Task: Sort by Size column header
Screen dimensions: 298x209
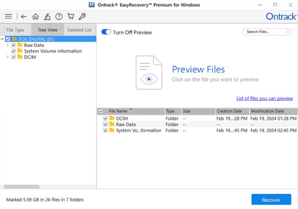Action: tap(199, 111)
